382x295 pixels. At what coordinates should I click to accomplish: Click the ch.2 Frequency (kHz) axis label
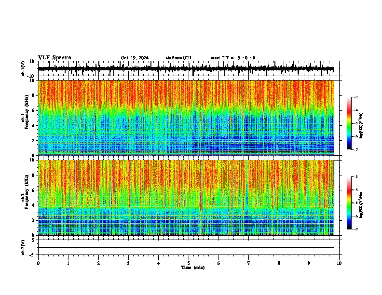click(x=26, y=192)
